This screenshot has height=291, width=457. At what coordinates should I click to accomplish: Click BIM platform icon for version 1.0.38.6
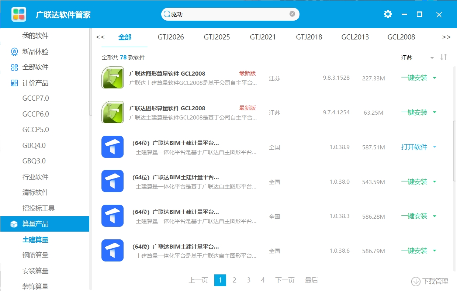point(112,250)
